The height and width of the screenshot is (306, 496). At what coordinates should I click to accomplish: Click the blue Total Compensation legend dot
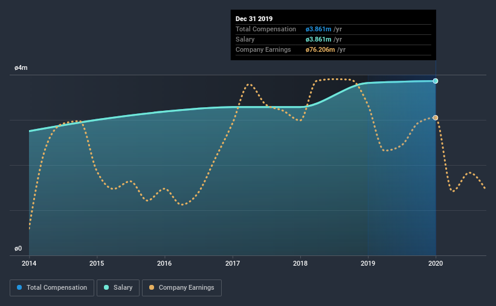pyautogui.click(x=19, y=287)
